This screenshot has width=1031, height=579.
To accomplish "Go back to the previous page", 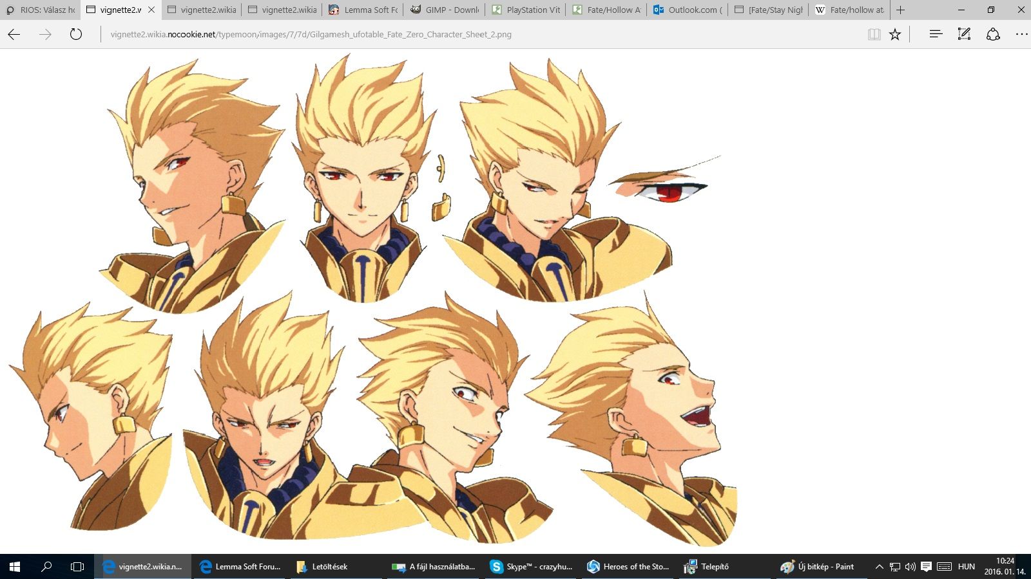I will click(14, 34).
